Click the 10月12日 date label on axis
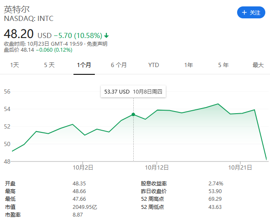The width and height of the screenshot is (270, 220). (x=157, y=167)
